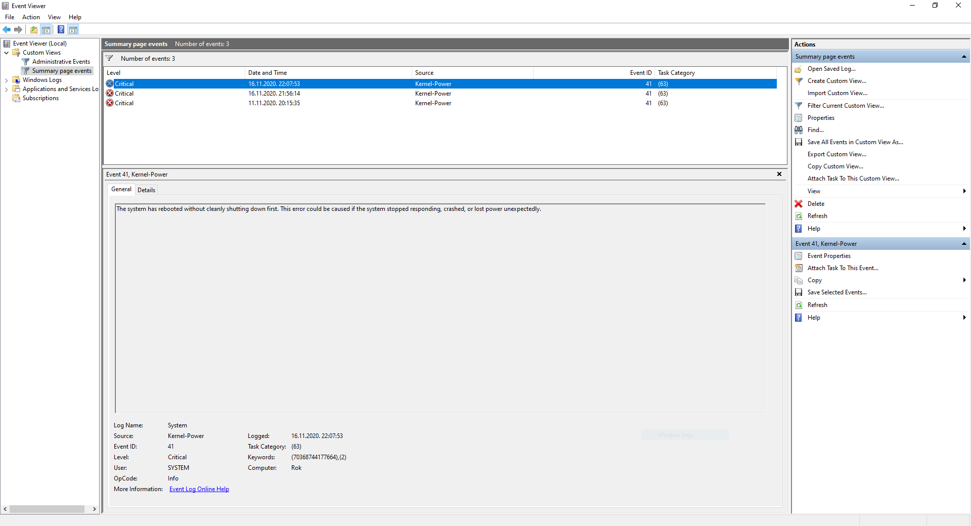971x526 pixels.
Task: Click the red Delete X icon
Action: click(x=799, y=204)
